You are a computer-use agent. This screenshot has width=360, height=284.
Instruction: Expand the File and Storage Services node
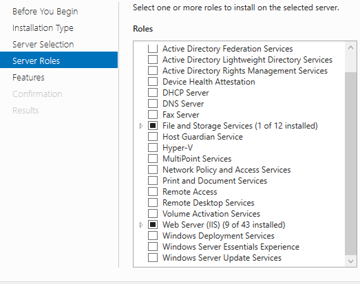(141, 126)
